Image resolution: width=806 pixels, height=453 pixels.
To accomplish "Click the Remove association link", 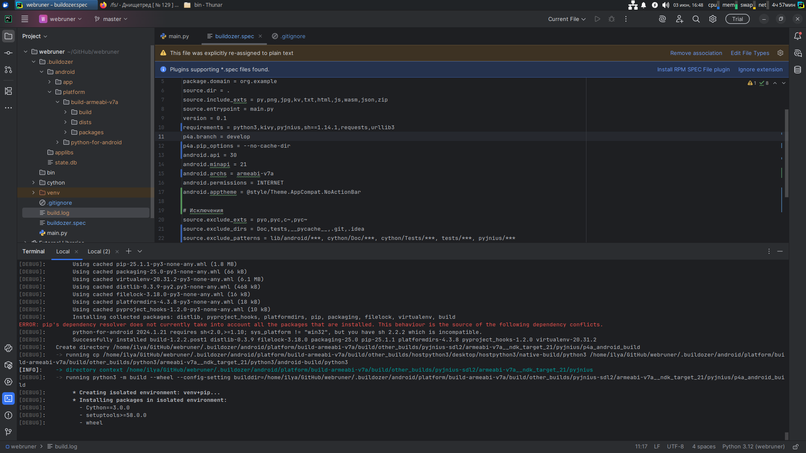I will click(x=696, y=53).
